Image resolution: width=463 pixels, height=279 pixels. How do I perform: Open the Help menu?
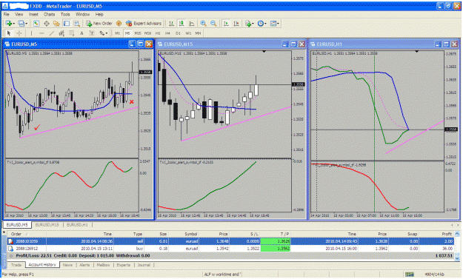[99, 14]
